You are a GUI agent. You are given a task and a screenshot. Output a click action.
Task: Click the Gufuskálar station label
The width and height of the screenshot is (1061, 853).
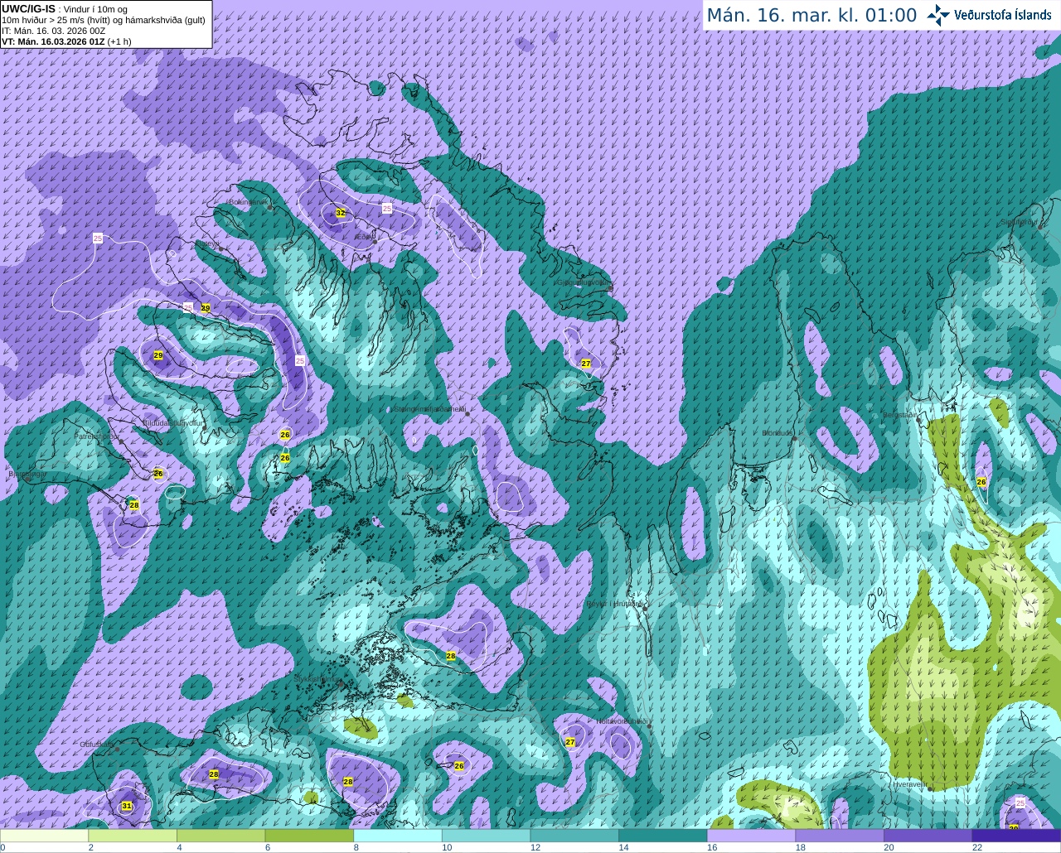[97, 745]
